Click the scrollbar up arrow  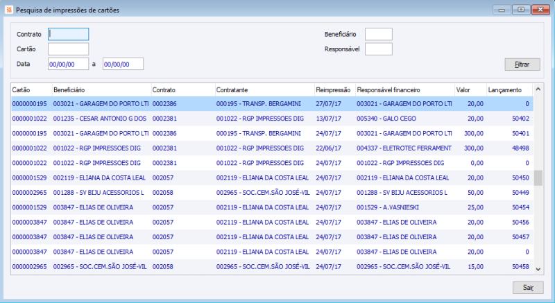click(538, 89)
